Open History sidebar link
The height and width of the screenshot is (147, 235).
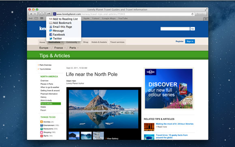(x=43, y=97)
